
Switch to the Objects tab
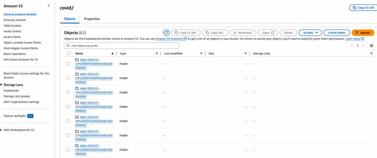coord(70,19)
